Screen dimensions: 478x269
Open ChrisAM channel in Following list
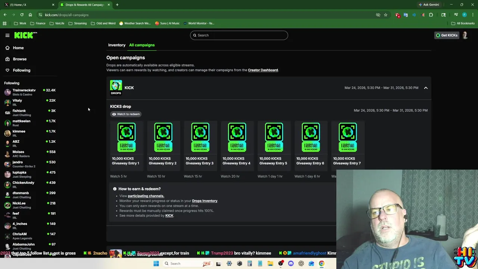[x=30, y=236]
